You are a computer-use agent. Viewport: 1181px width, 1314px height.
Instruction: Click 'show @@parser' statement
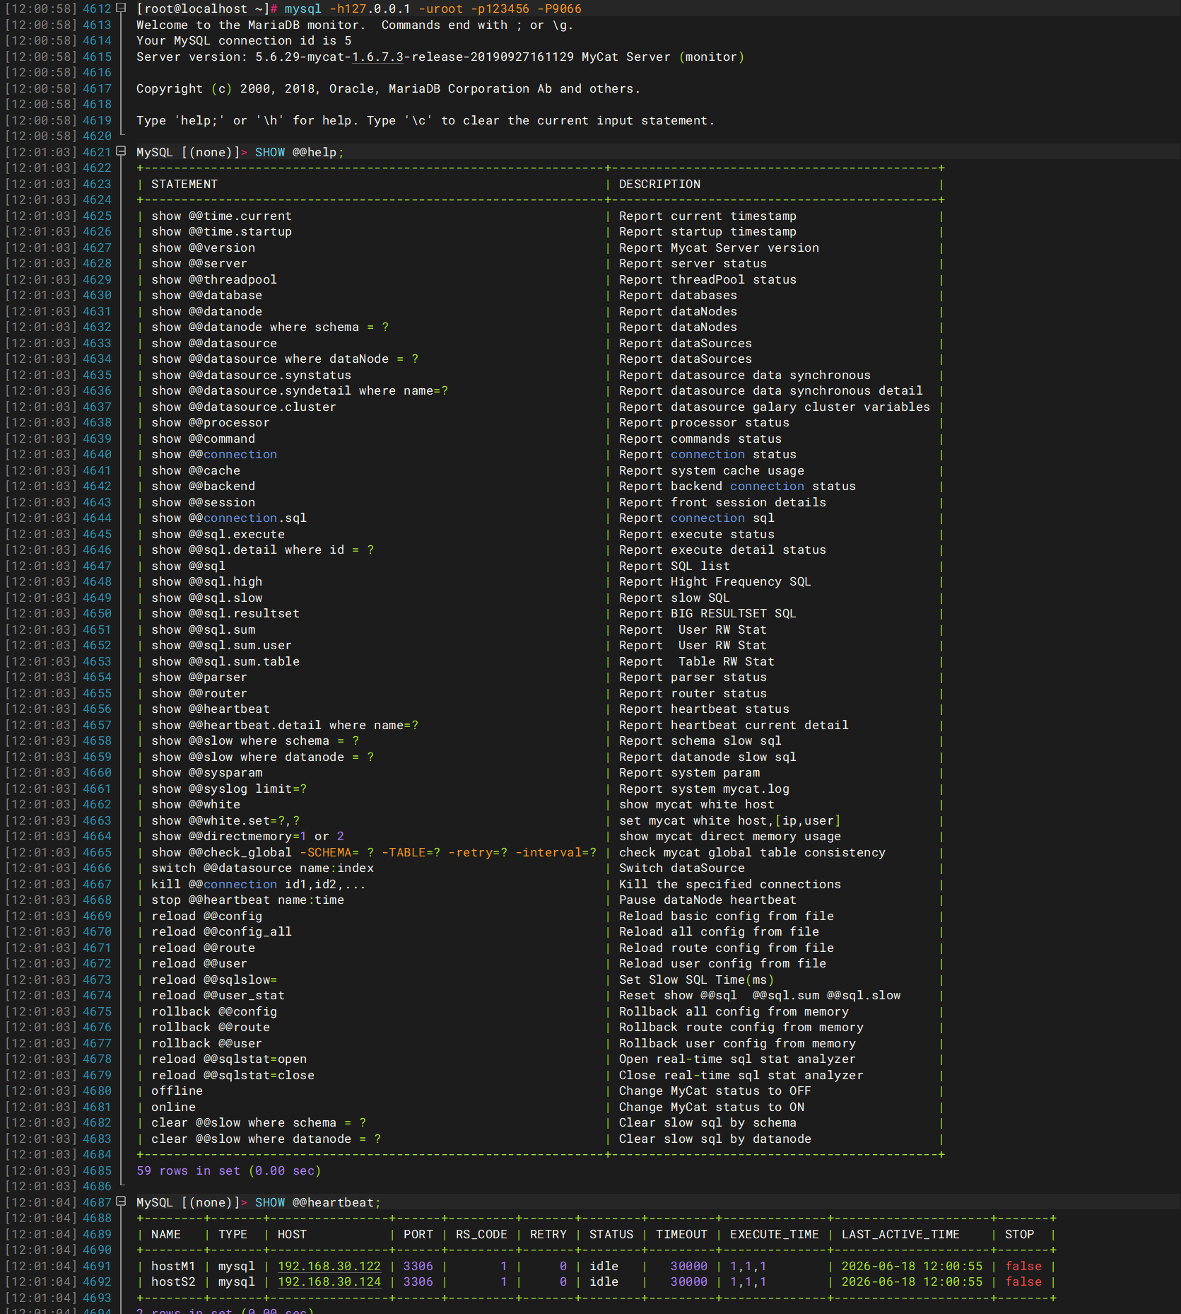pos(199,677)
